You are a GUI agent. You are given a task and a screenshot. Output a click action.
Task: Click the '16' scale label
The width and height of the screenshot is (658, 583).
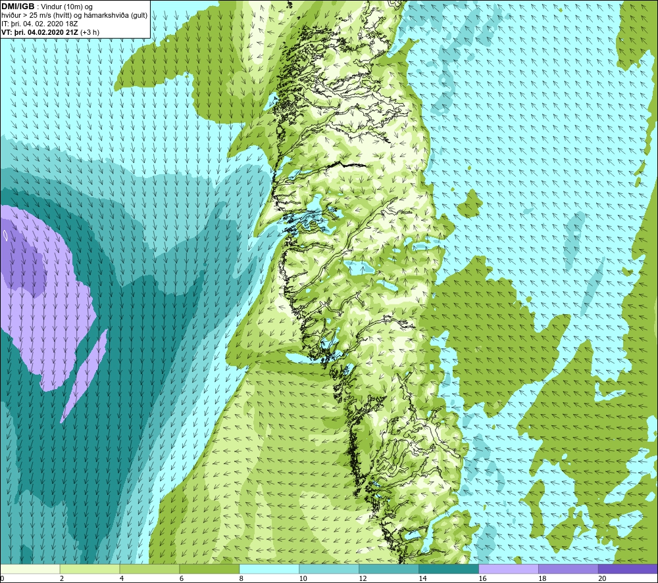482,578
